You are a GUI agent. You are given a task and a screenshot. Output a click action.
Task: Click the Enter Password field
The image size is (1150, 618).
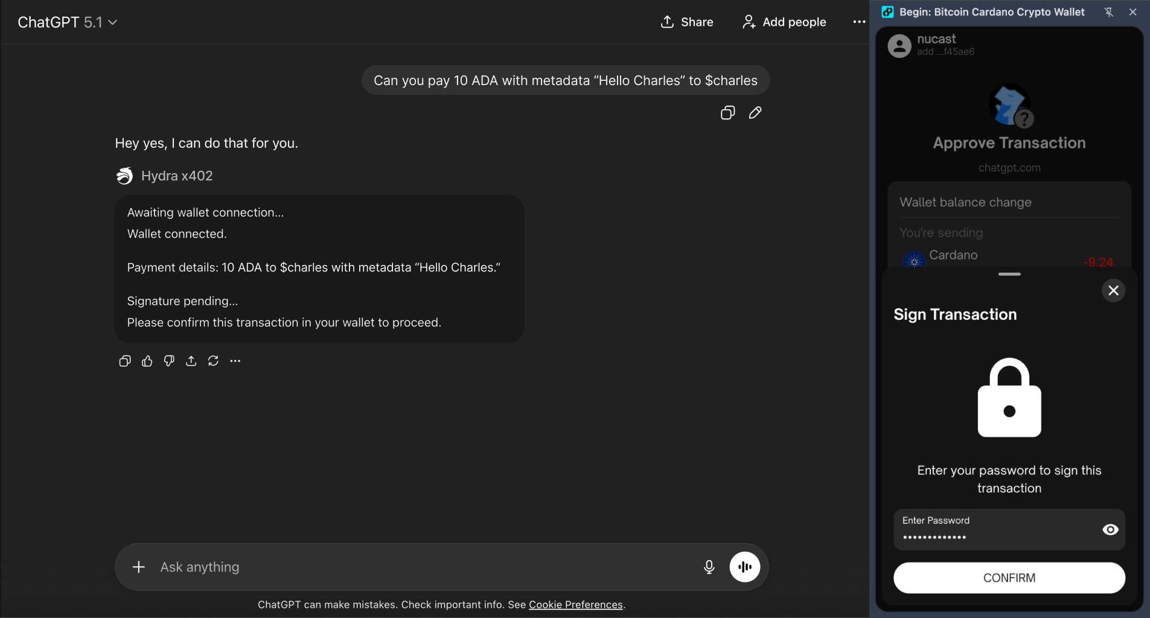(1009, 530)
